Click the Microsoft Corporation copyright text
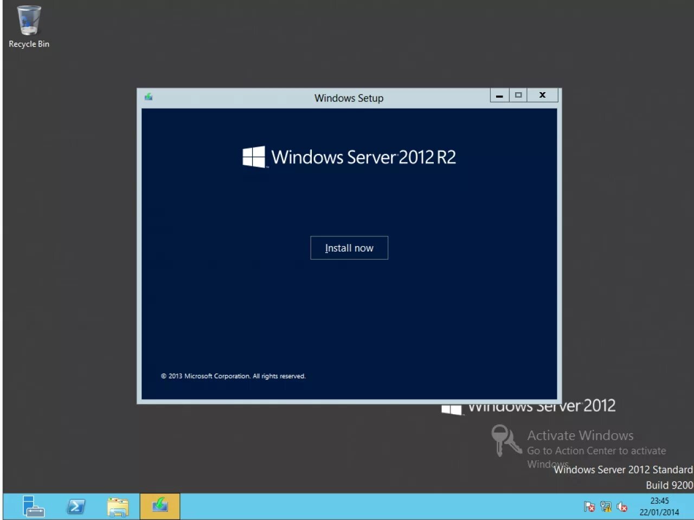This screenshot has width=694, height=520. click(233, 376)
